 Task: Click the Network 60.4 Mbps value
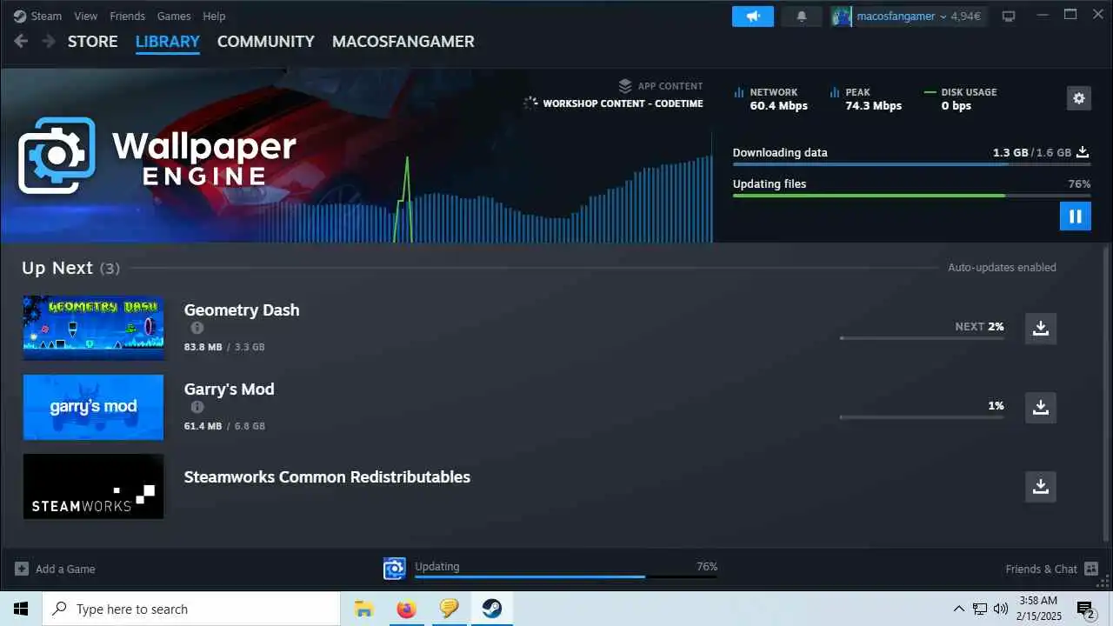(779, 106)
